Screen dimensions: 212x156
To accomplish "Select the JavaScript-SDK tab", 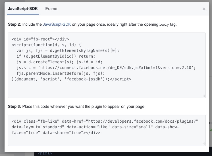I will tap(23, 9).
